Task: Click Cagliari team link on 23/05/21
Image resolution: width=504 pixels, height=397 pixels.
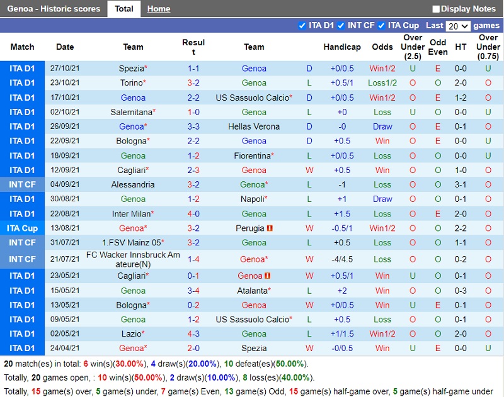Action: tap(131, 276)
